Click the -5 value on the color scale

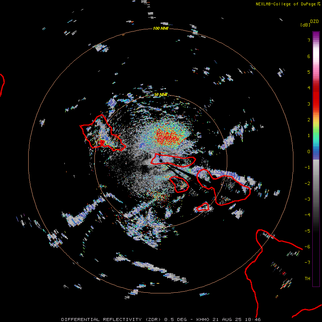(x=307, y=231)
